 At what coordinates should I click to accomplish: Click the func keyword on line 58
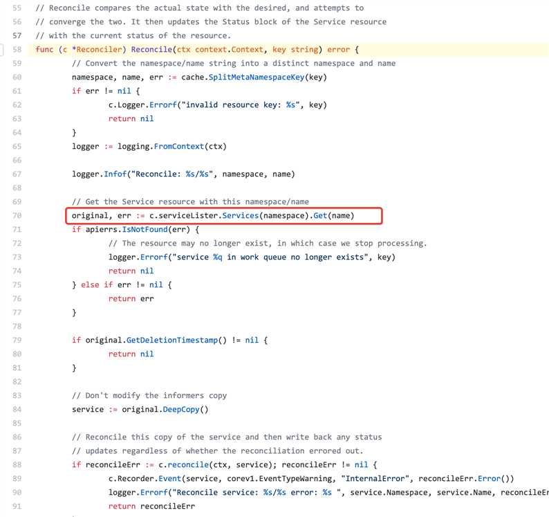[x=44, y=49]
